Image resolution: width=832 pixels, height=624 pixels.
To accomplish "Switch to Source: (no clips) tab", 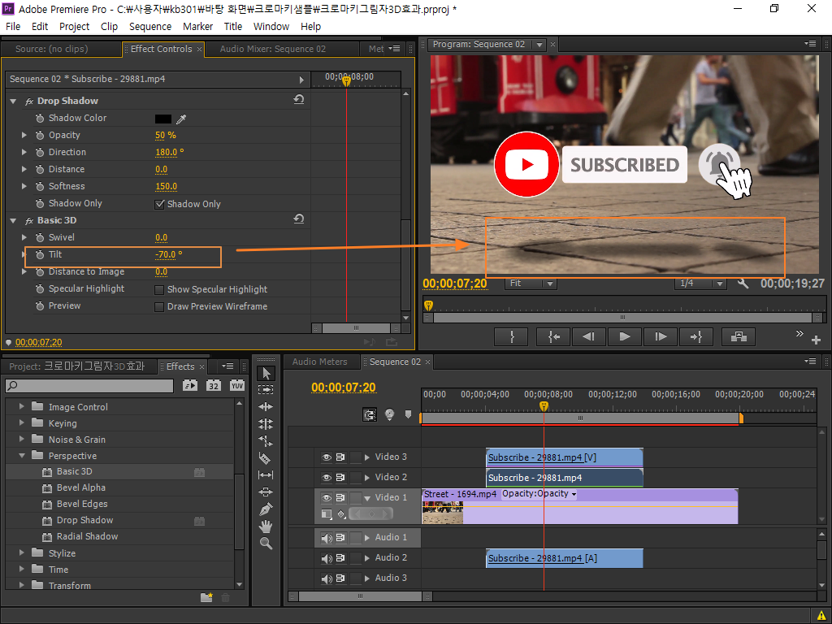I will click(x=51, y=49).
